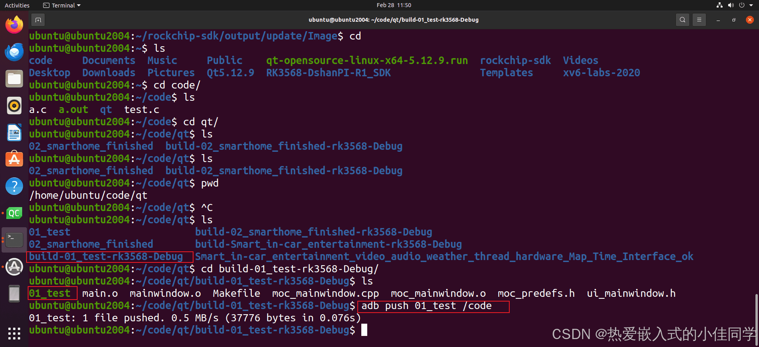Image resolution: width=759 pixels, height=347 pixels.
Task: Click the blinking cursor at last prompt
Action: tap(364, 330)
